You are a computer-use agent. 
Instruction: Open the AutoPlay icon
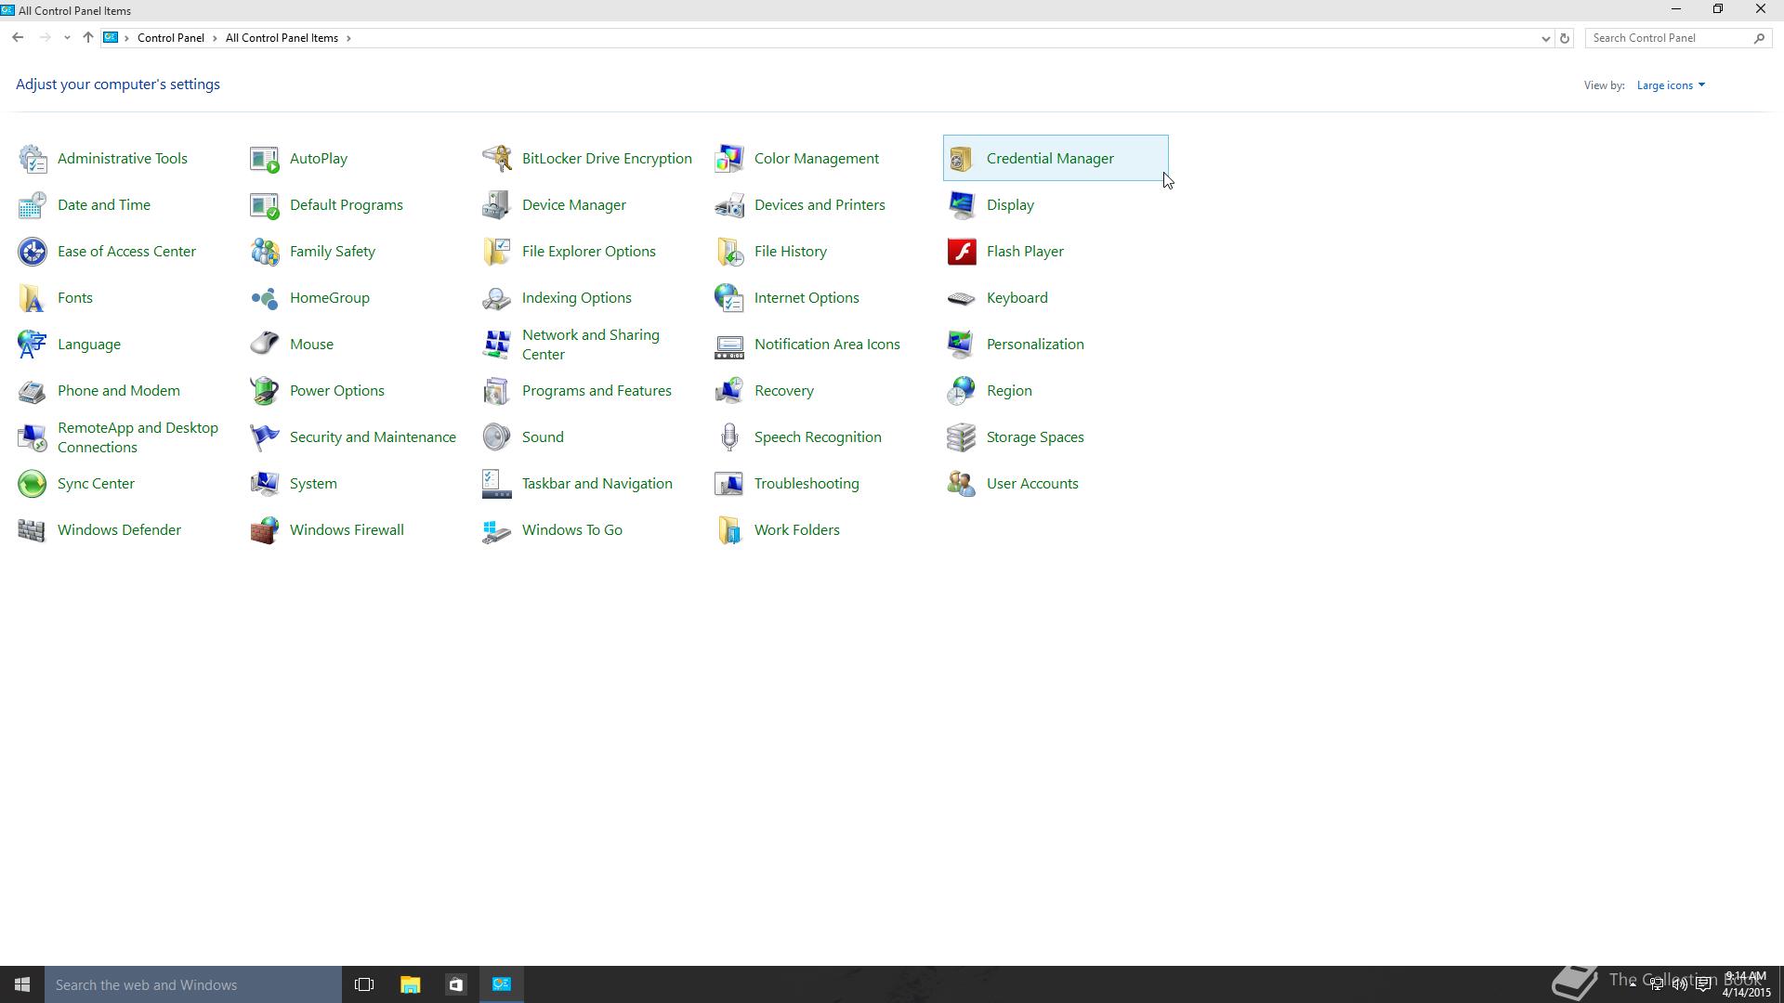265,159
